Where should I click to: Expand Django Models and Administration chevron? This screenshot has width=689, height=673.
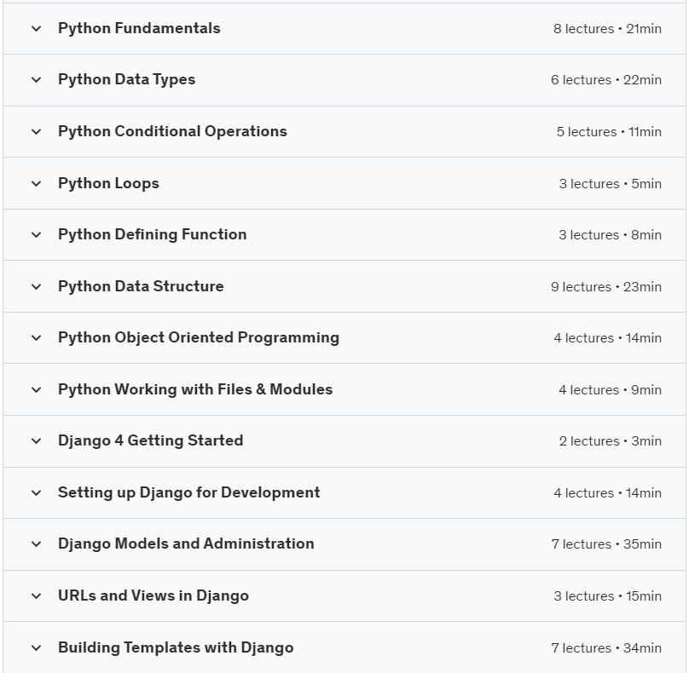tap(37, 544)
